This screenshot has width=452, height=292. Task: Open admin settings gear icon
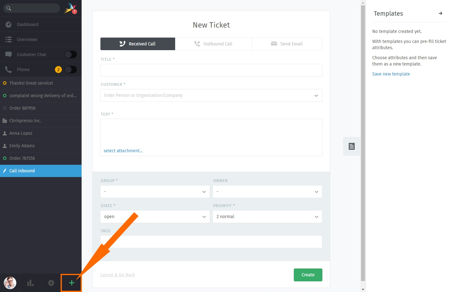51,283
